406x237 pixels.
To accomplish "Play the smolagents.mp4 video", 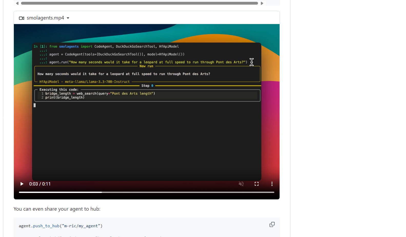I will point(22,184).
